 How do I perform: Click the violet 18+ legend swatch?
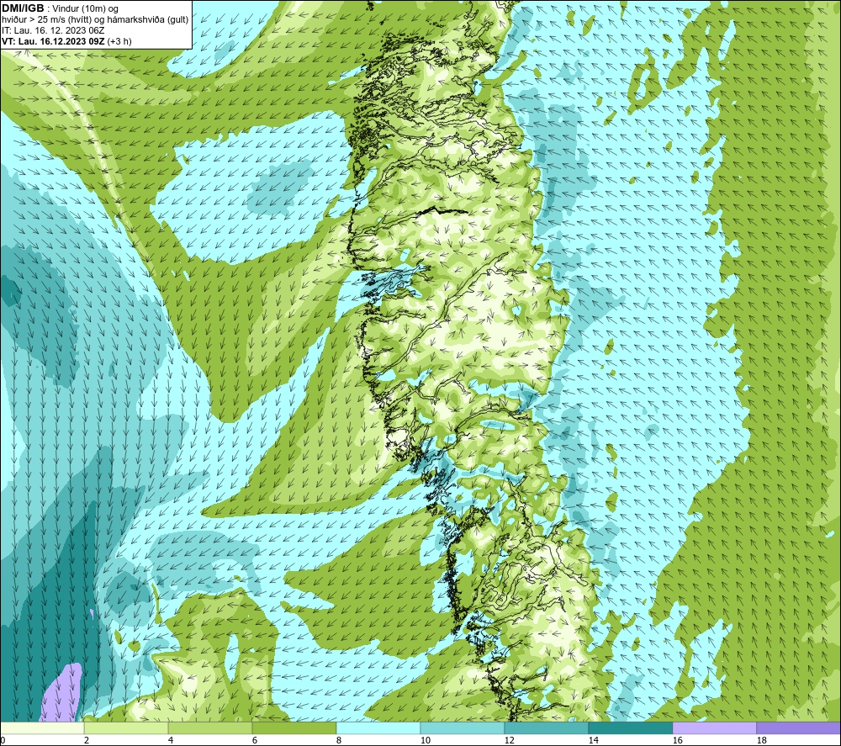click(x=799, y=727)
